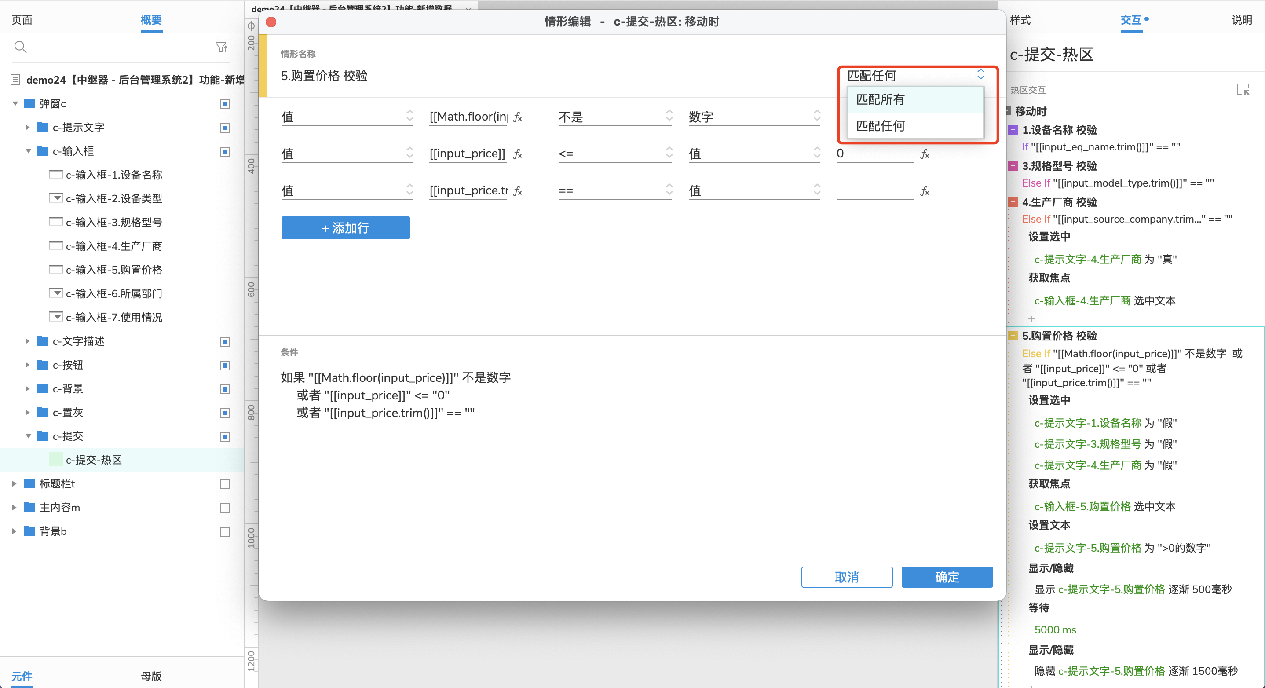The image size is (1265, 688).
Task: Click the 弹窗c folder icon
Action: 29,103
